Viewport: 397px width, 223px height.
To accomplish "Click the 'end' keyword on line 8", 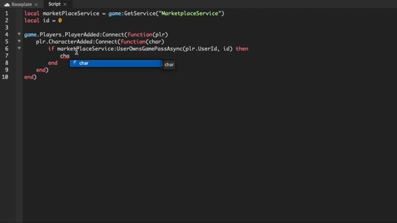I will pos(53,63).
